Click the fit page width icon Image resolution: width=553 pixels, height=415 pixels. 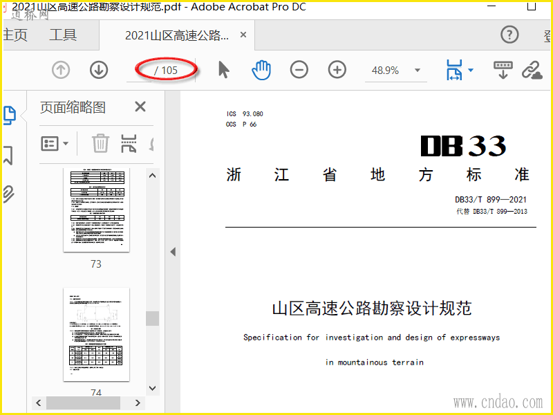[454, 70]
